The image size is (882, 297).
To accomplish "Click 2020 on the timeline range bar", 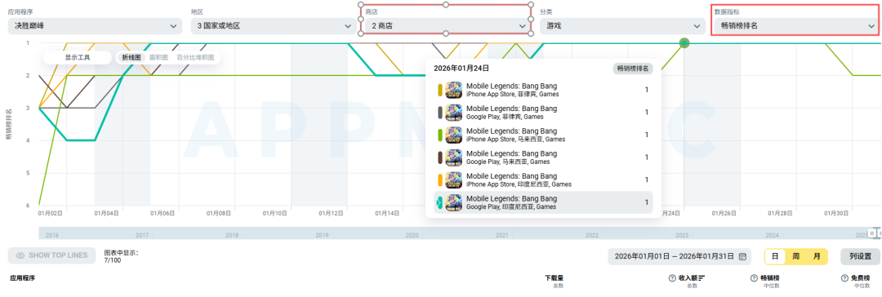I will pyautogui.click(x=412, y=235).
